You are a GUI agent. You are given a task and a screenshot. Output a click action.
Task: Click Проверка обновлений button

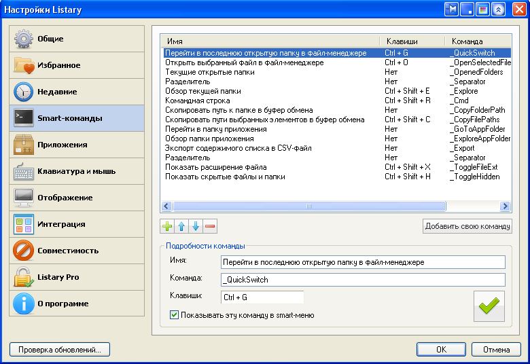coord(60,350)
